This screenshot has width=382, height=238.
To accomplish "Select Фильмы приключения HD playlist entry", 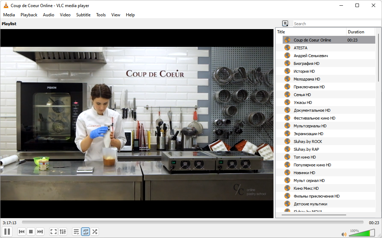I will pos(329,196).
